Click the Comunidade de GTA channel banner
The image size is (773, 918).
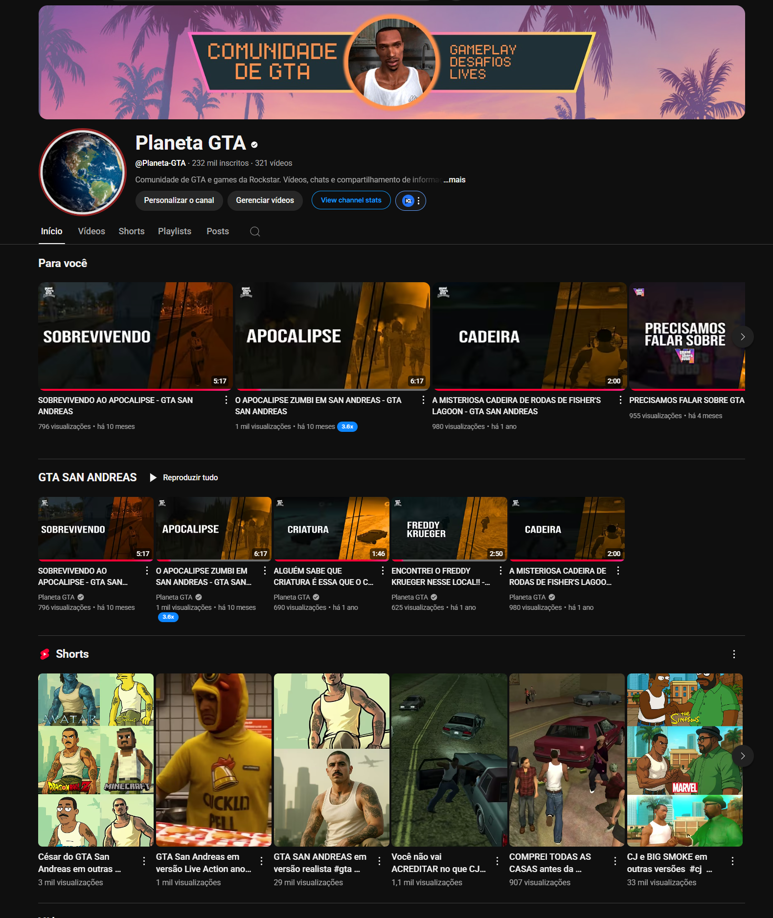[x=392, y=62]
